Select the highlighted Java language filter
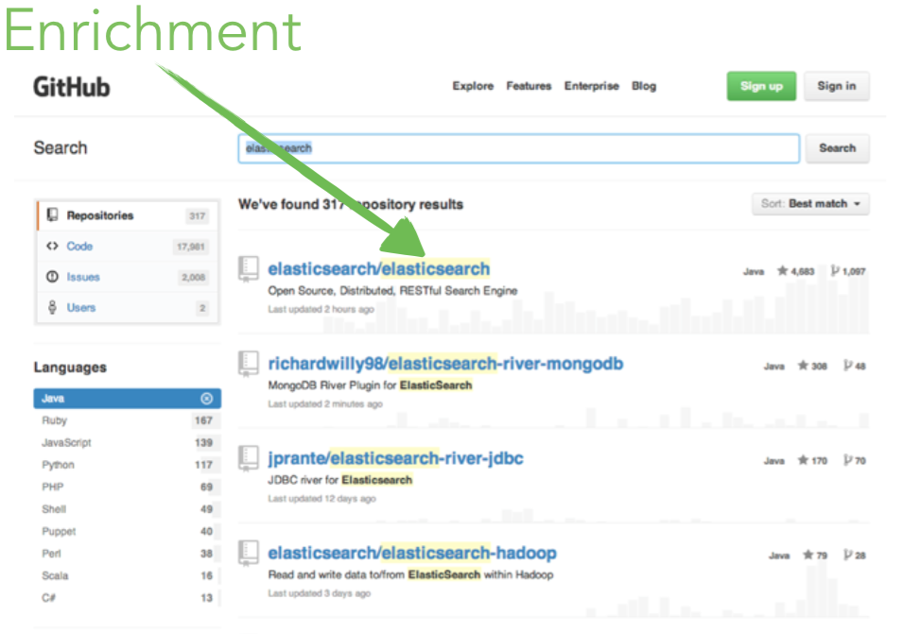The image size is (902, 634). point(127,399)
